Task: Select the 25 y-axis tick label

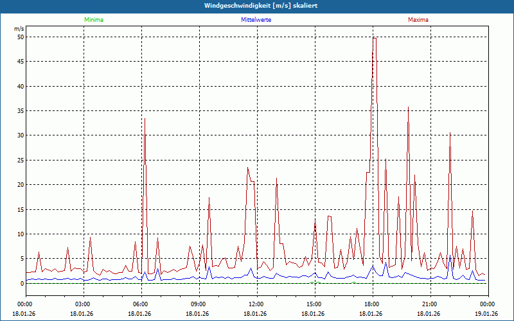Action: (21, 160)
